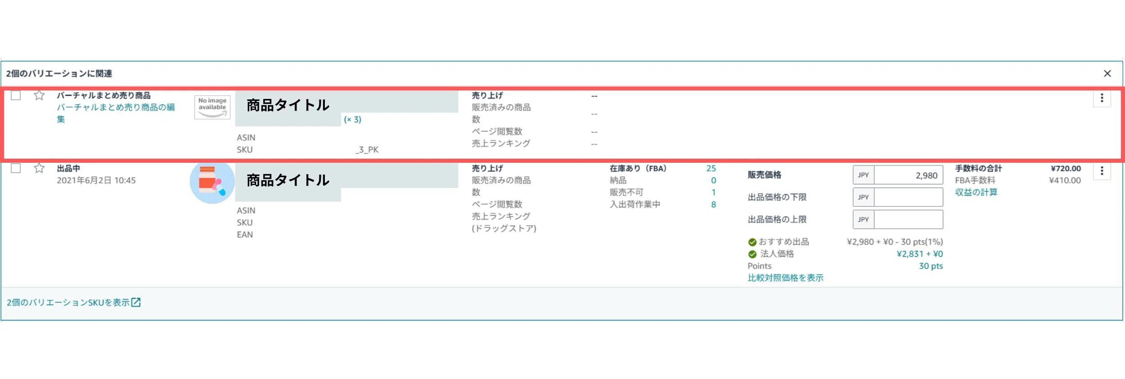Open the three-dot menu of 出品中 row
Viewport: 1125px width, 379px height.
coord(1102,171)
